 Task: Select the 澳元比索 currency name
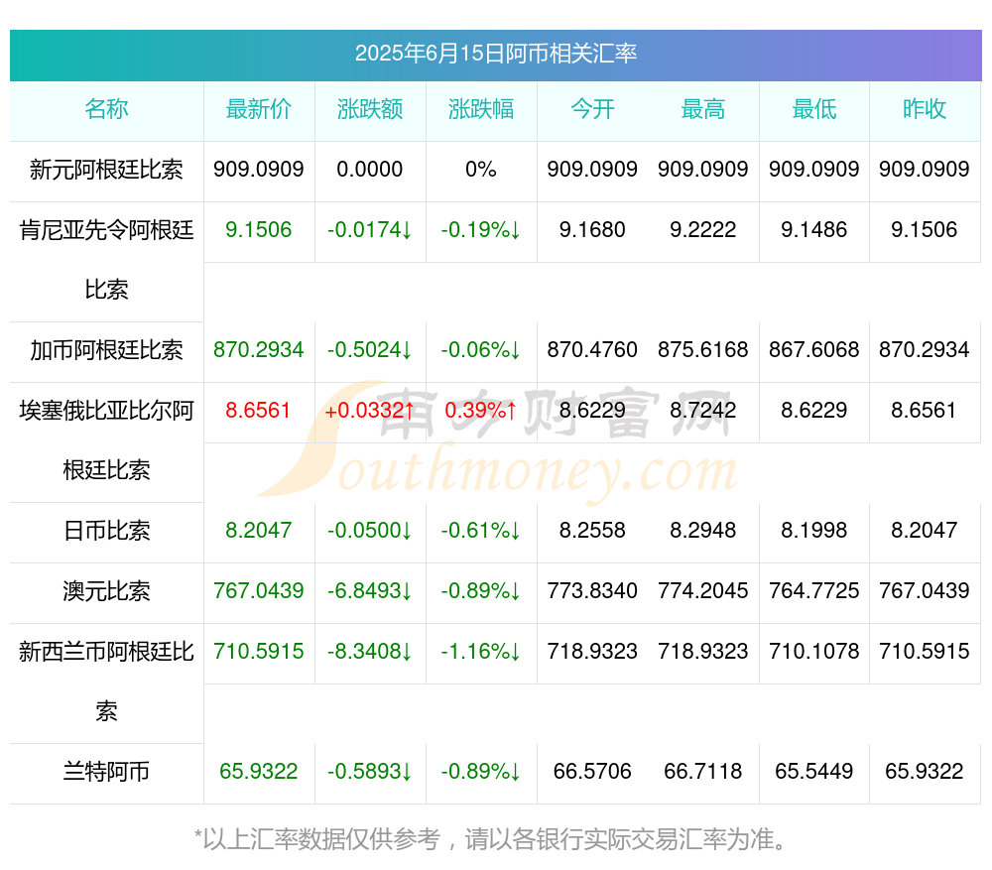(x=106, y=591)
